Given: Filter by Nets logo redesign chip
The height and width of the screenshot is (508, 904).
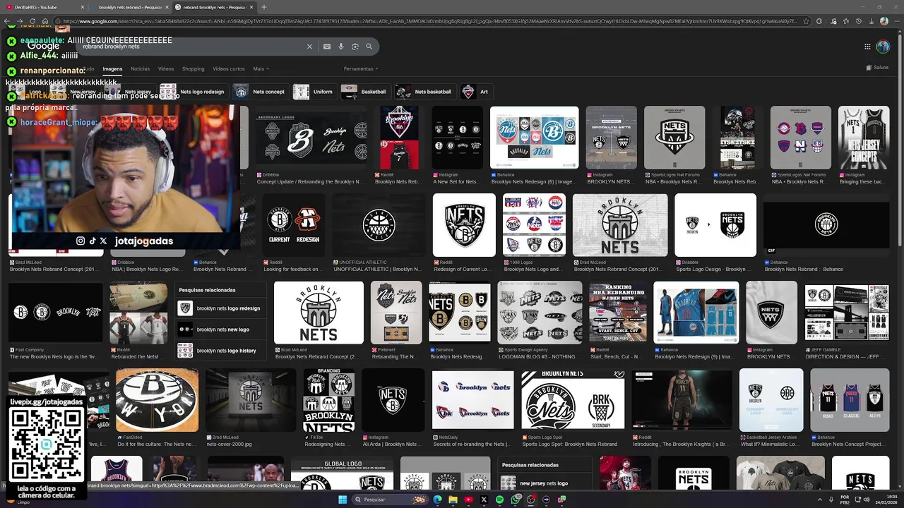Looking at the screenshot, I should click(194, 92).
